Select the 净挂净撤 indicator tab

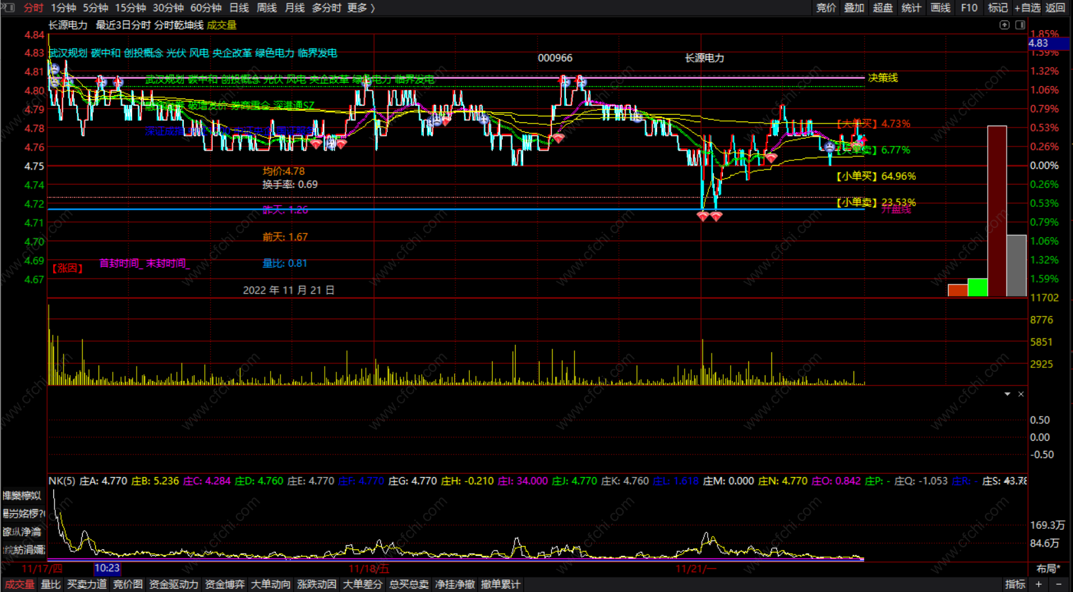click(455, 584)
